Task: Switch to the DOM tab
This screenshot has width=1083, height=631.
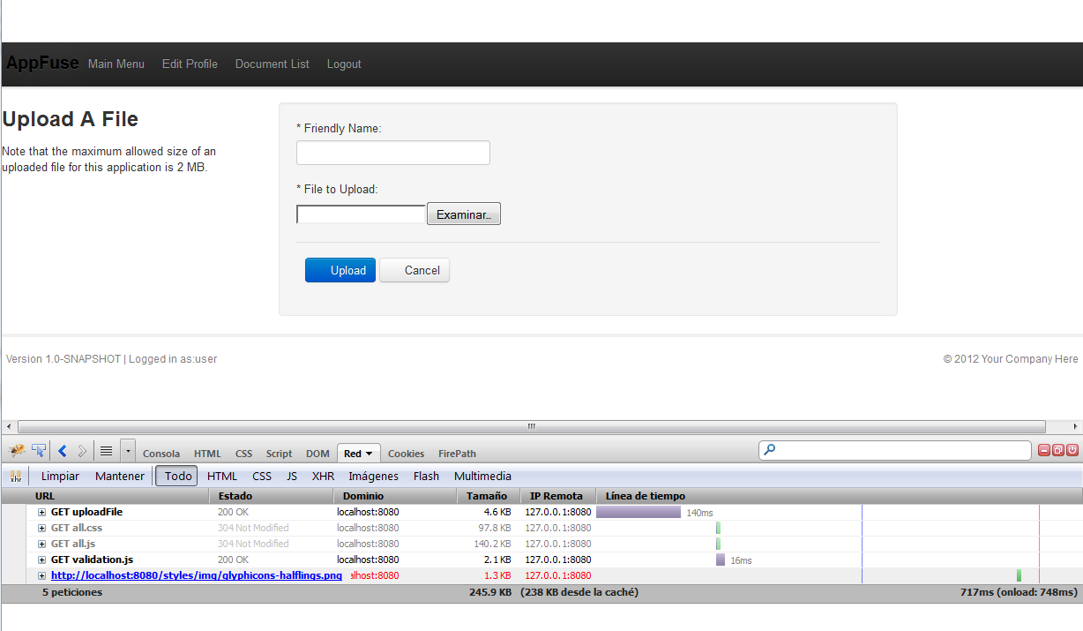Action: coord(317,453)
